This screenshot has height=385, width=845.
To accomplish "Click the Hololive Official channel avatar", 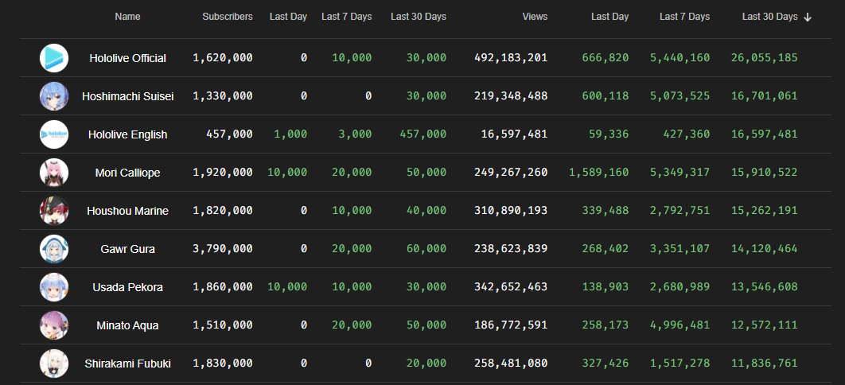I will coord(54,58).
